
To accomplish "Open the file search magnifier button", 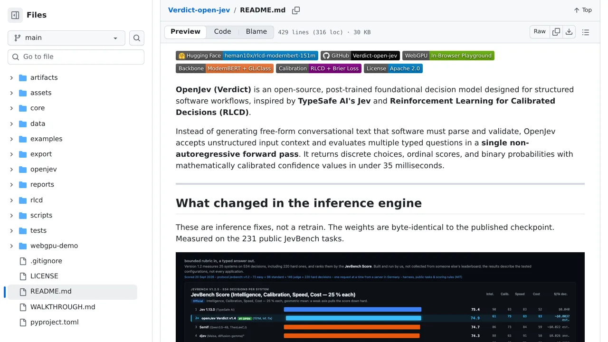I will 137,38.
